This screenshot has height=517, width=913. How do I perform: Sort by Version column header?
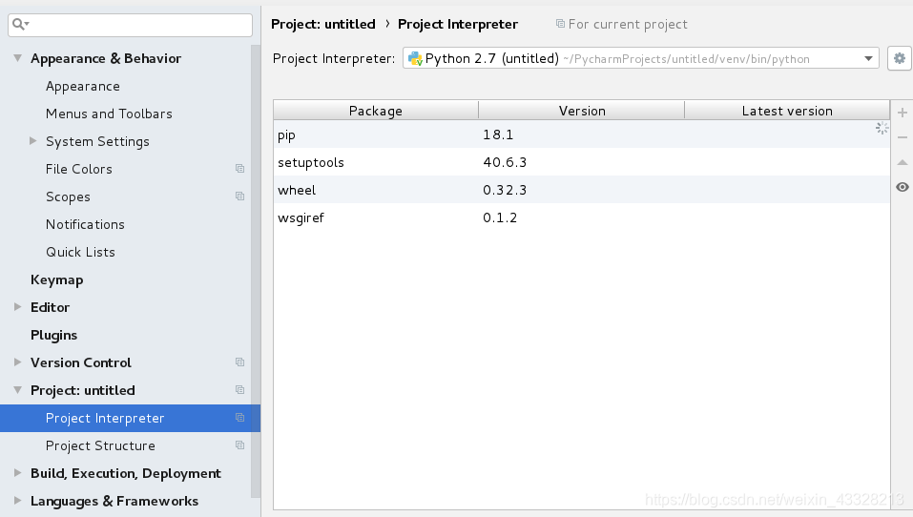click(x=582, y=111)
